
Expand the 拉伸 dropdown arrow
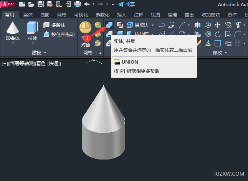click(x=33, y=43)
